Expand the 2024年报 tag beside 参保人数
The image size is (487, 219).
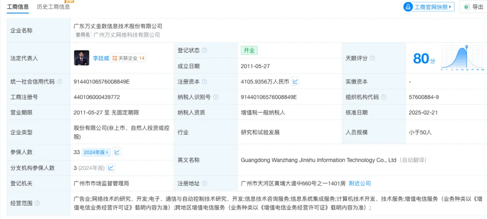point(96,152)
